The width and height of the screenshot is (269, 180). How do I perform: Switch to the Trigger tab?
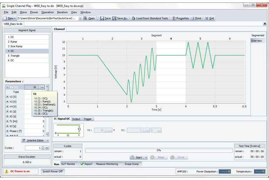(x=88, y=119)
